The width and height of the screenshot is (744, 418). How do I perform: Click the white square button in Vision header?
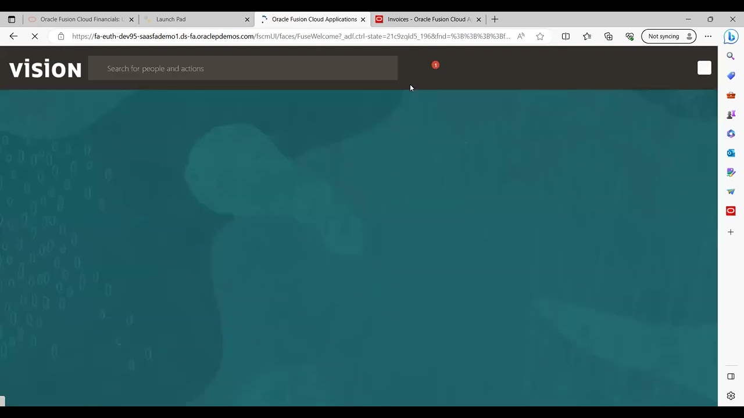tap(704, 68)
